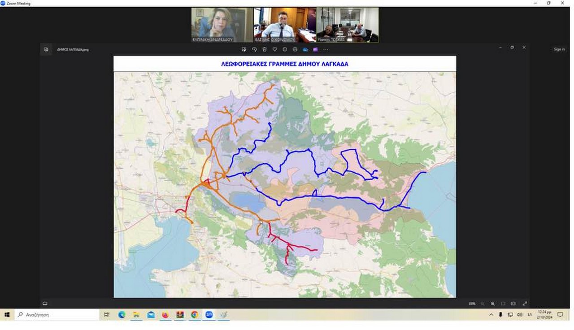Click the Edit image icon in Photos toolbar
574x330 pixels.
[244, 49]
